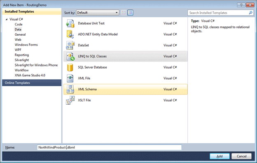
Task: Open the Installed Templates section
Action: coord(32,11)
